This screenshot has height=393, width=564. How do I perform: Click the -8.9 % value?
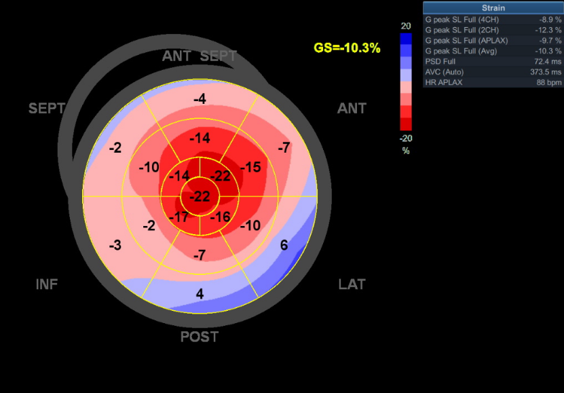[550, 20]
